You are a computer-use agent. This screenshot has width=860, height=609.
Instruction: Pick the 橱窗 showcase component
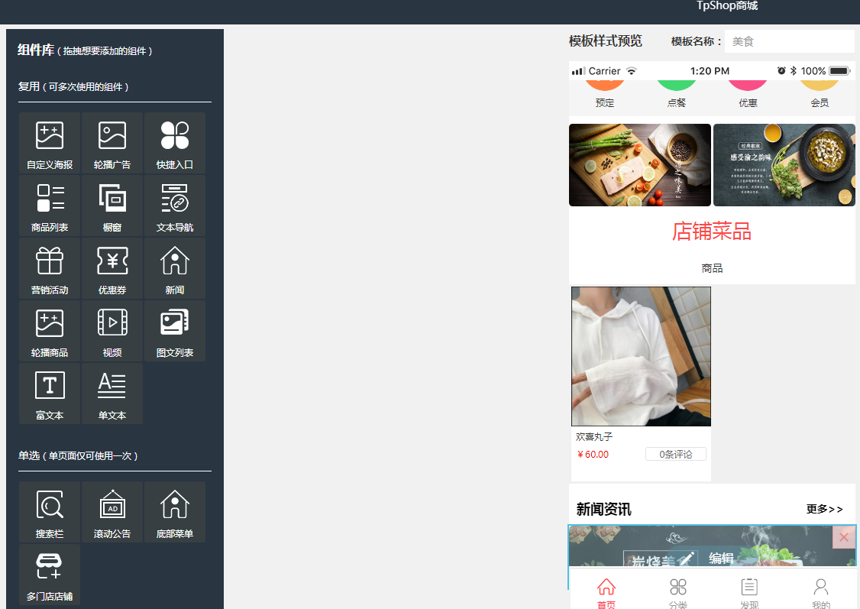click(x=112, y=206)
